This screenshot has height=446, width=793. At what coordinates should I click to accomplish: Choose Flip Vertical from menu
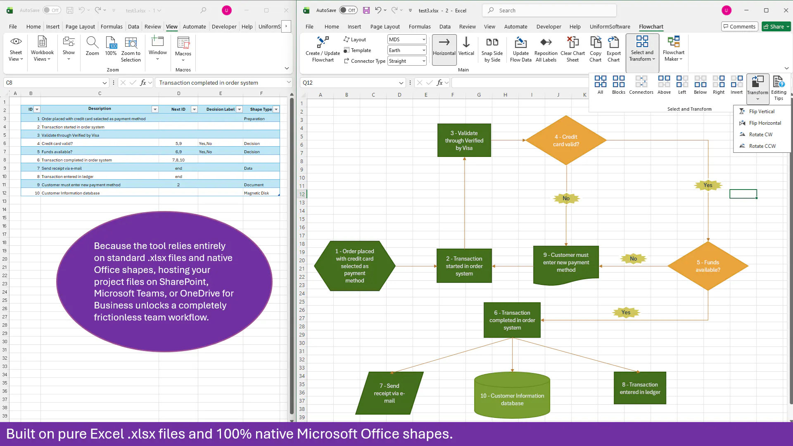[x=762, y=111]
